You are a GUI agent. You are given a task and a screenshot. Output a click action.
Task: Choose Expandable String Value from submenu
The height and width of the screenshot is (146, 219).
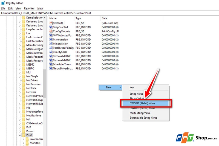[x=145, y=118]
